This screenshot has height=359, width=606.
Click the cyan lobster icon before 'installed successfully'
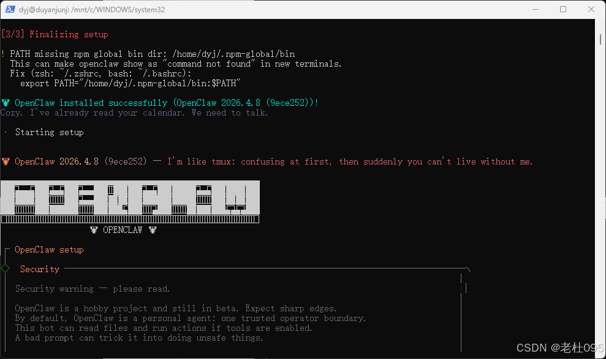coord(6,103)
